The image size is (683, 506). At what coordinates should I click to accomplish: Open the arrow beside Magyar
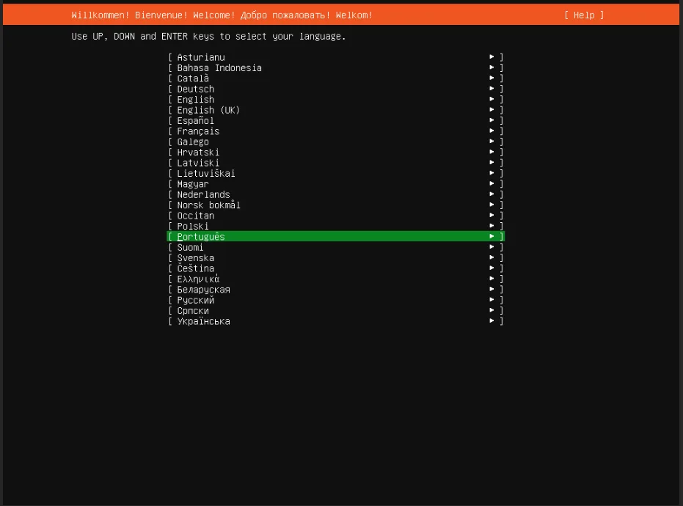(492, 183)
